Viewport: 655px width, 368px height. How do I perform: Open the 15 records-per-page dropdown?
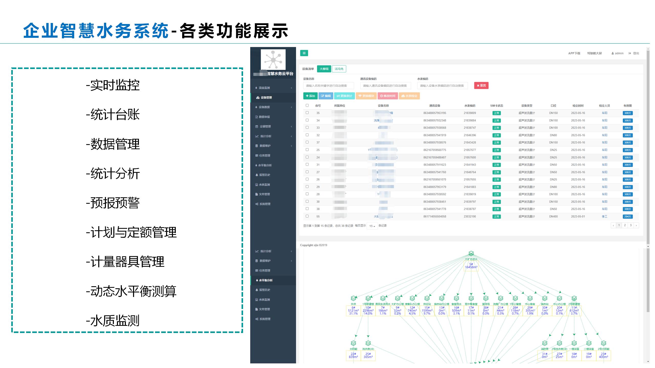tap(372, 226)
